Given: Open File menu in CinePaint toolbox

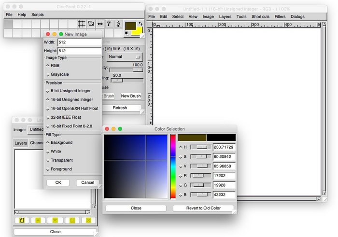Looking at the screenshot, I should tap(9, 14).
